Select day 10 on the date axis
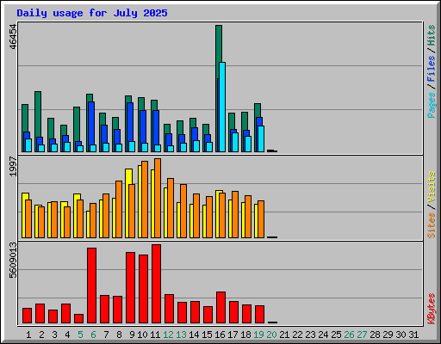 [x=142, y=335]
